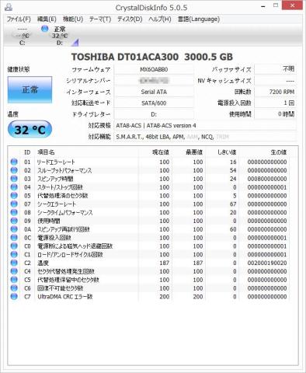Click the 7200 RPM rotation field
The image size is (306, 373).
tap(276, 92)
